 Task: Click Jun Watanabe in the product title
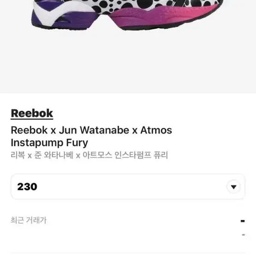click(x=94, y=130)
